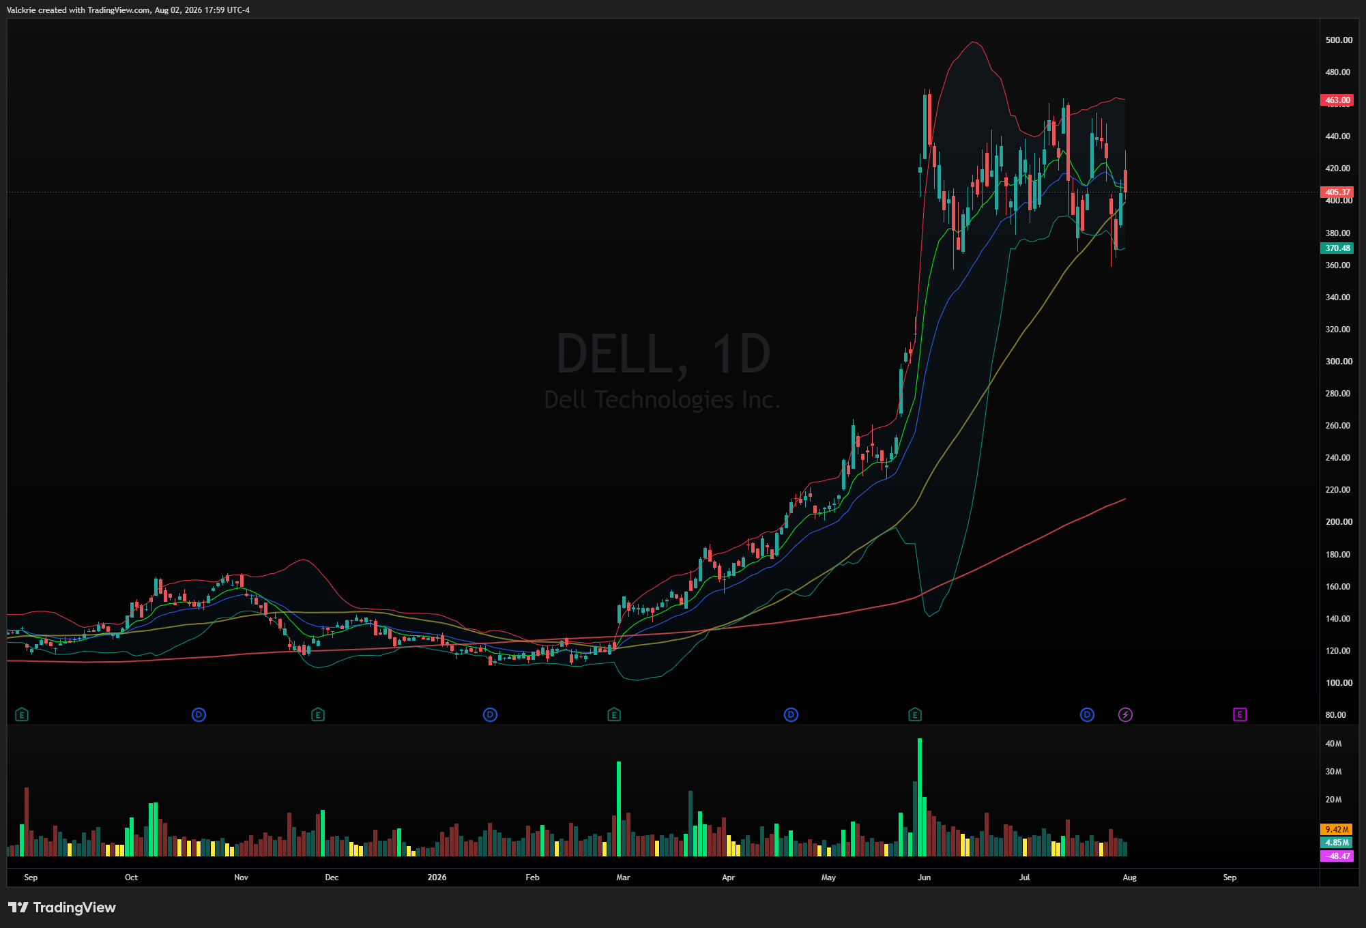The height and width of the screenshot is (928, 1366).
Task: Click the red 463.00 price label
Action: (x=1337, y=100)
